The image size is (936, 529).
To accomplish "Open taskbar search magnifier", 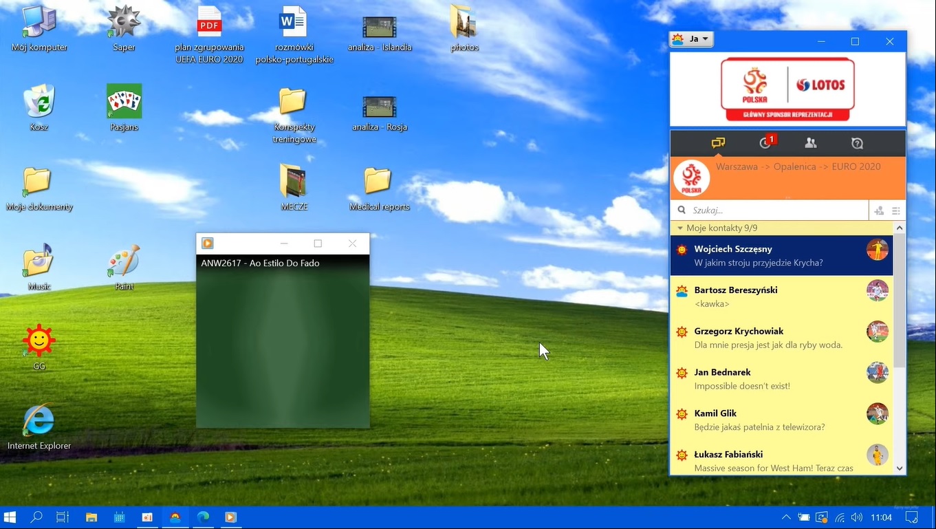I will tap(36, 517).
